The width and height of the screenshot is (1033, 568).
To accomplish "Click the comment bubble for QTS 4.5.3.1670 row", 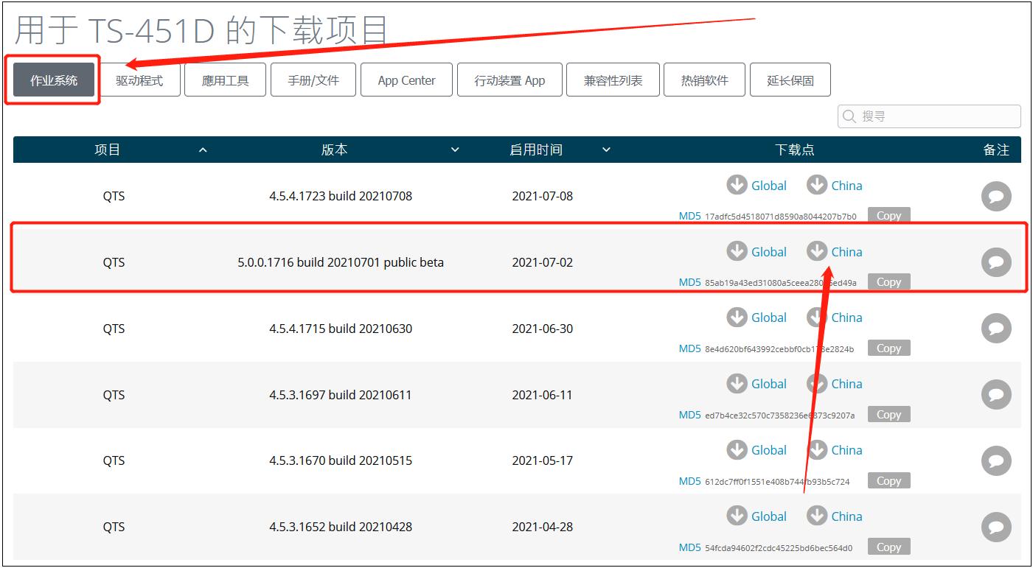I will 996,460.
